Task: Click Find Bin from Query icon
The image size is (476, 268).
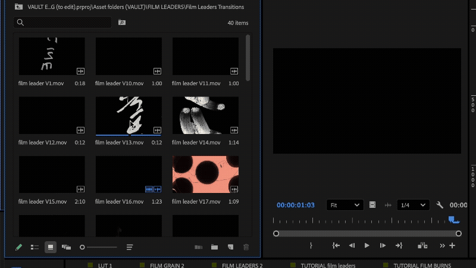Action: pos(122,23)
